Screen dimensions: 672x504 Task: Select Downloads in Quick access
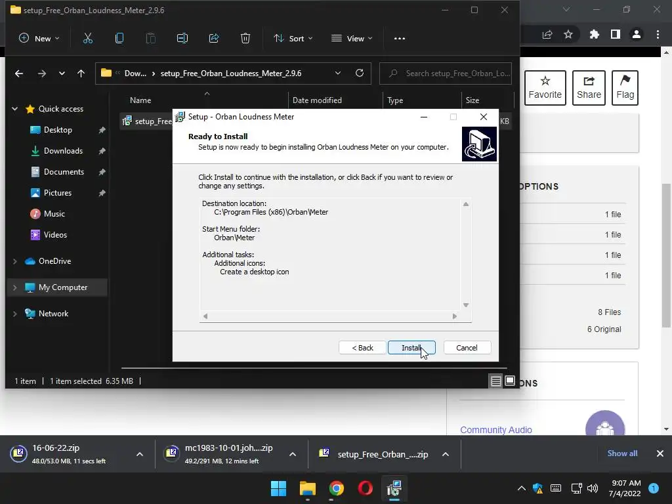[63, 151]
